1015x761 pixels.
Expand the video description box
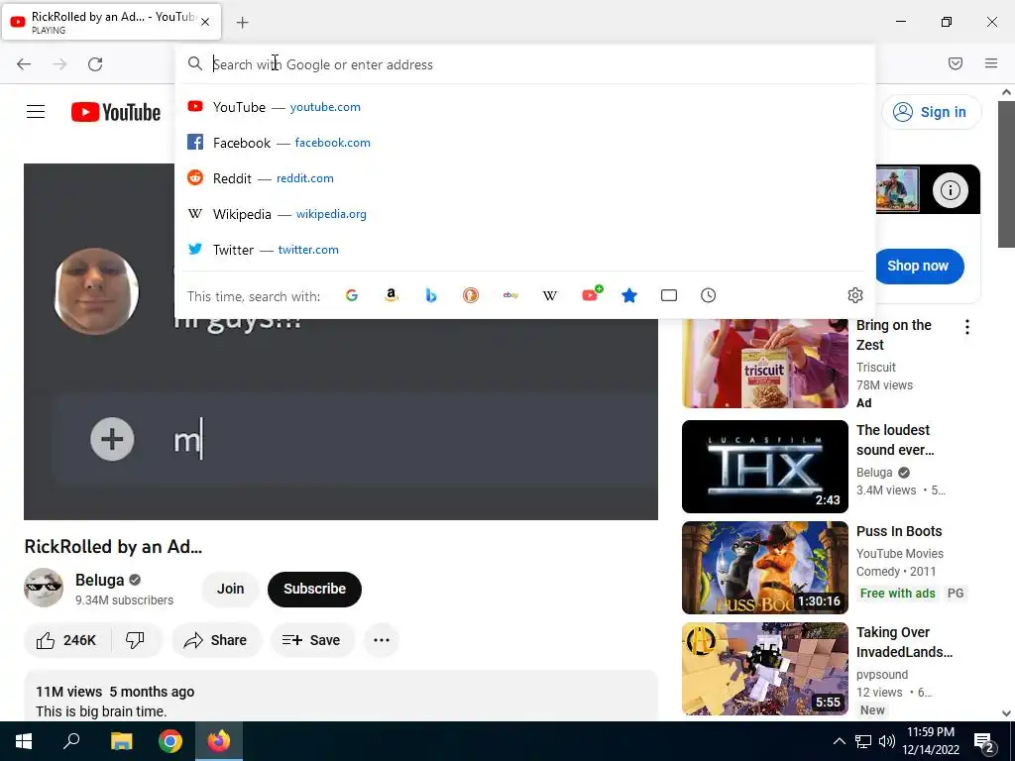coord(341,697)
